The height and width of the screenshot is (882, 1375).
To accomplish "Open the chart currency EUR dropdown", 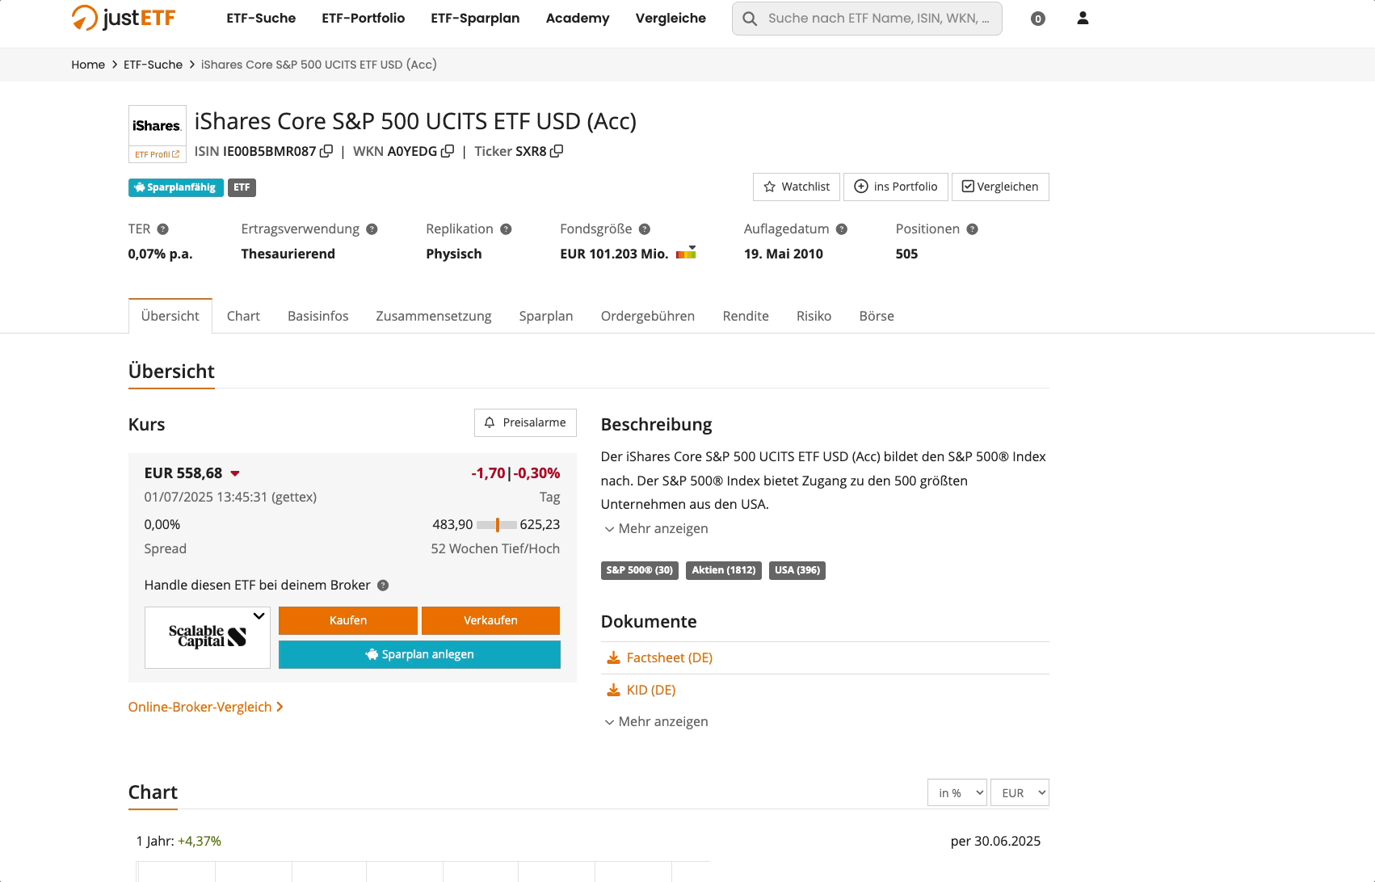I will coord(1019,793).
